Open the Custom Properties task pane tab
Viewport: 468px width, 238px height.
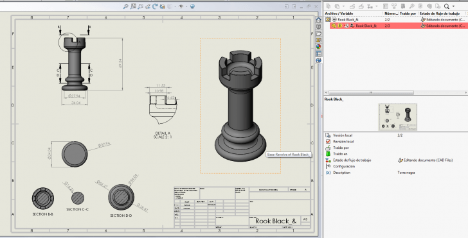click(318, 54)
